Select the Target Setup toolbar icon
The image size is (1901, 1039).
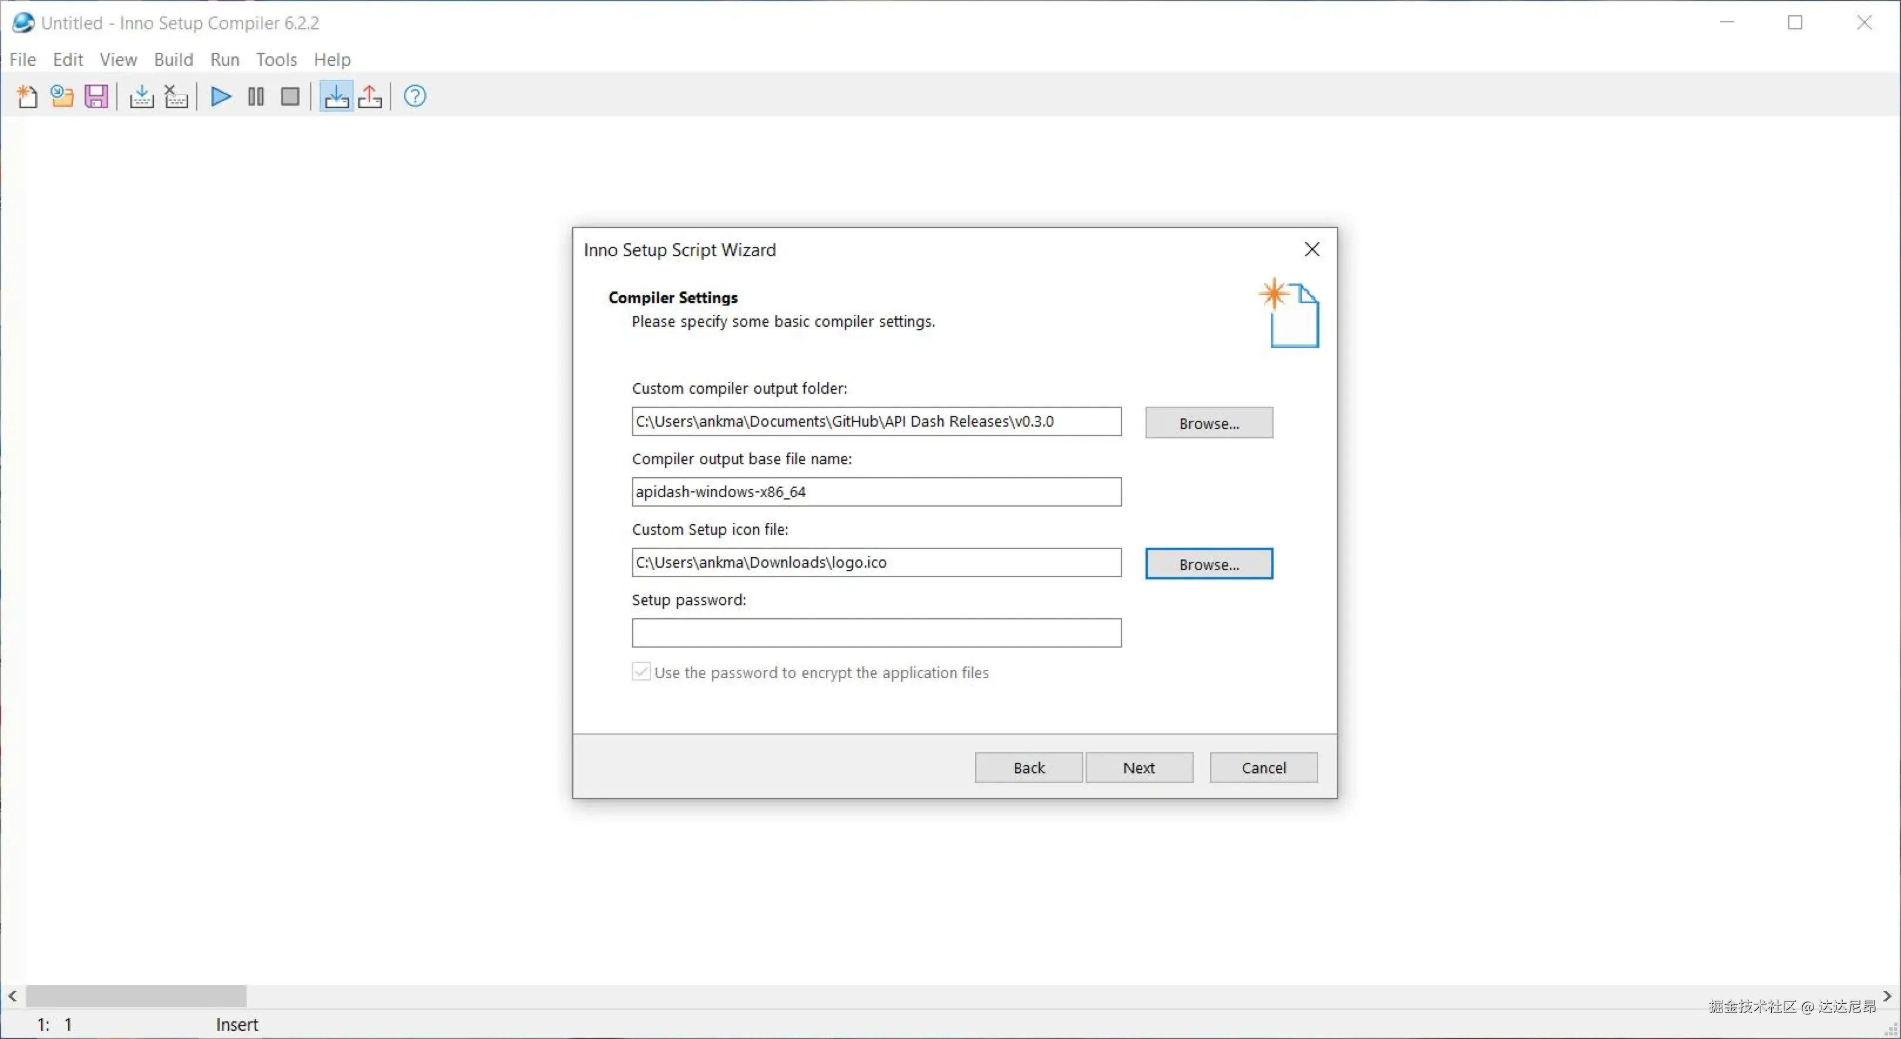tap(337, 97)
